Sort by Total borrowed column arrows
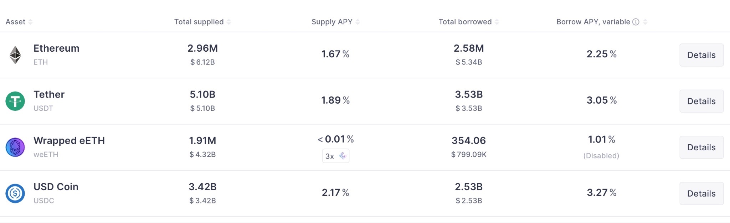The width and height of the screenshot is (730, 223). (x=497, y=22)
